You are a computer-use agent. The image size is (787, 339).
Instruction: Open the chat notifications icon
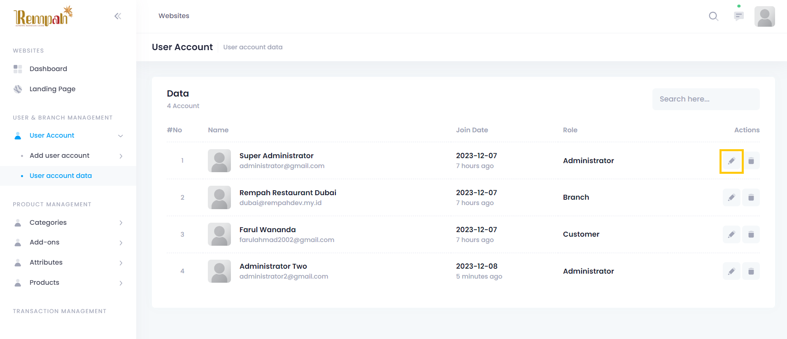click(739, 16)
